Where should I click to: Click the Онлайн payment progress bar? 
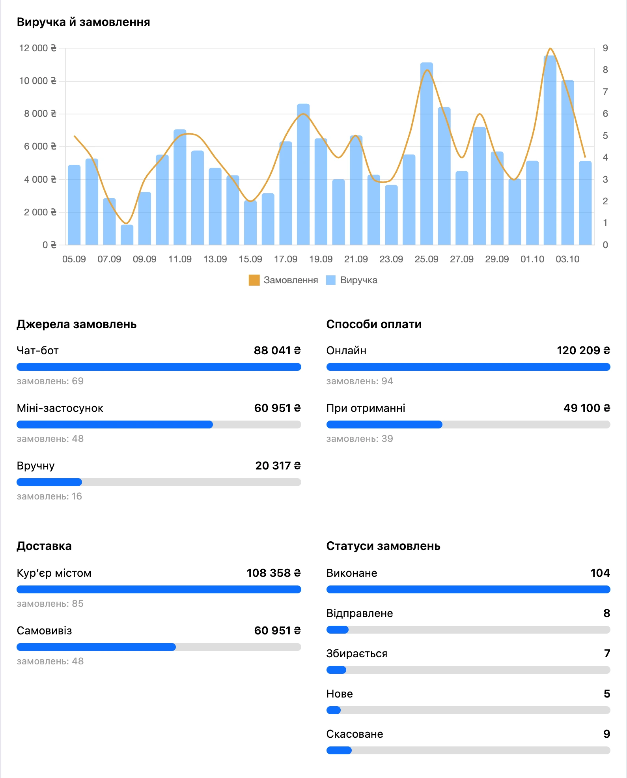click(x=468, y=367)
